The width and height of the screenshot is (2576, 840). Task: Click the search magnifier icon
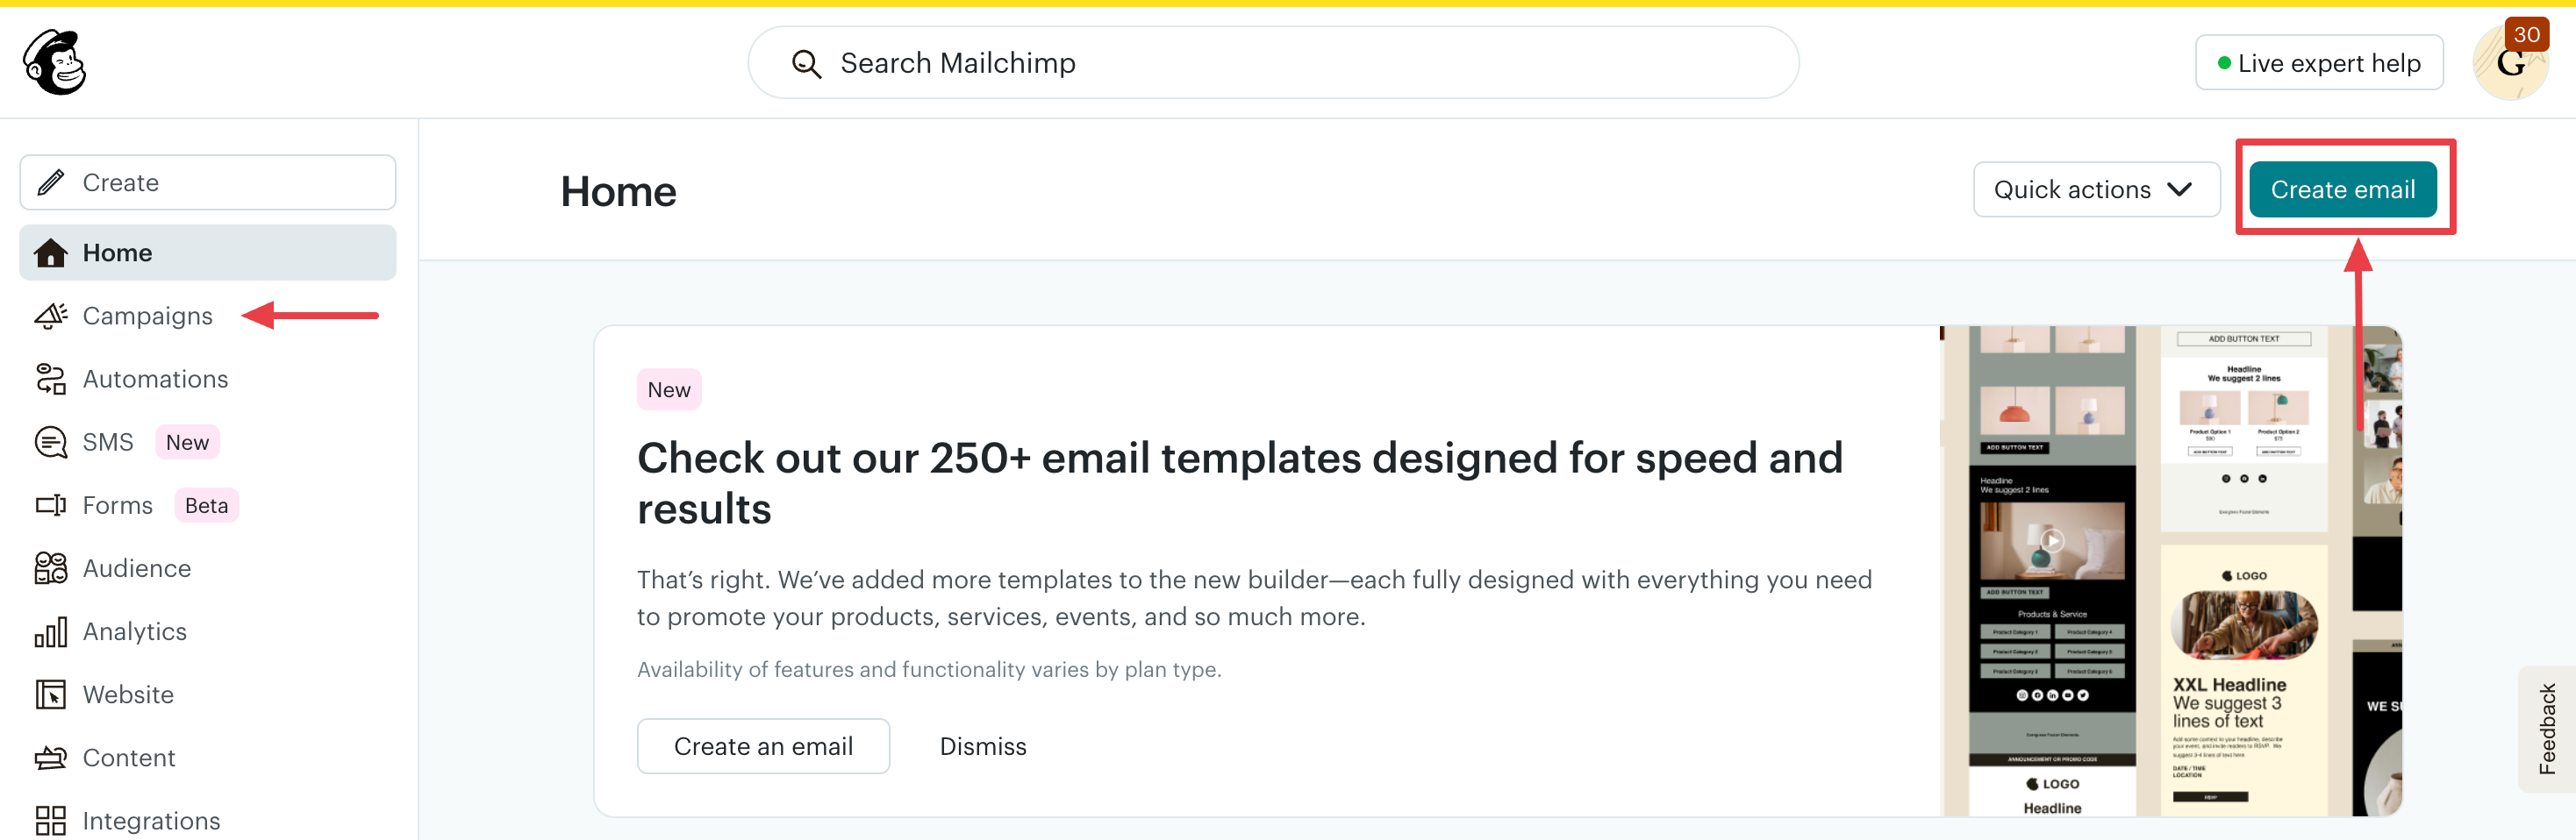point(806,64)
